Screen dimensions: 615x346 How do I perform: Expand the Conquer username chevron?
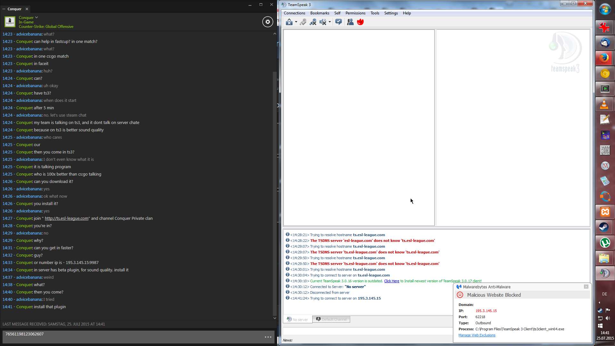37,17
